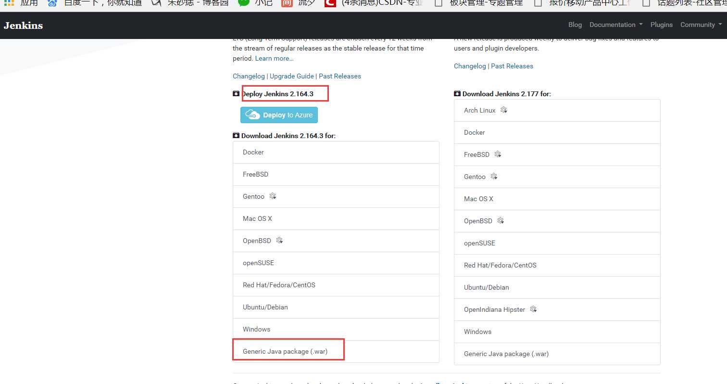Screen dimensions: 727x384
Task: Select OpenIndiana Hipster in the 2.177 list
Action: pyautogui.click(x=557, y=309)
